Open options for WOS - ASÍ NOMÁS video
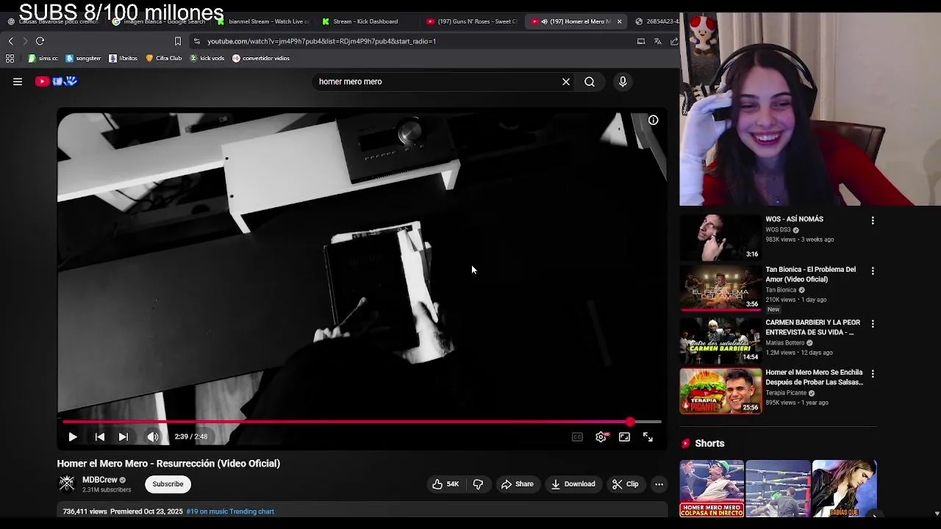The image size is (941, 529). [873, 220]
